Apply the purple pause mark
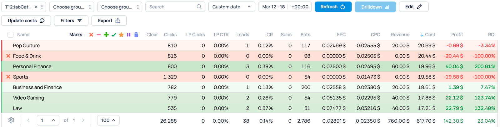500x127 pixels. point(129,35)
